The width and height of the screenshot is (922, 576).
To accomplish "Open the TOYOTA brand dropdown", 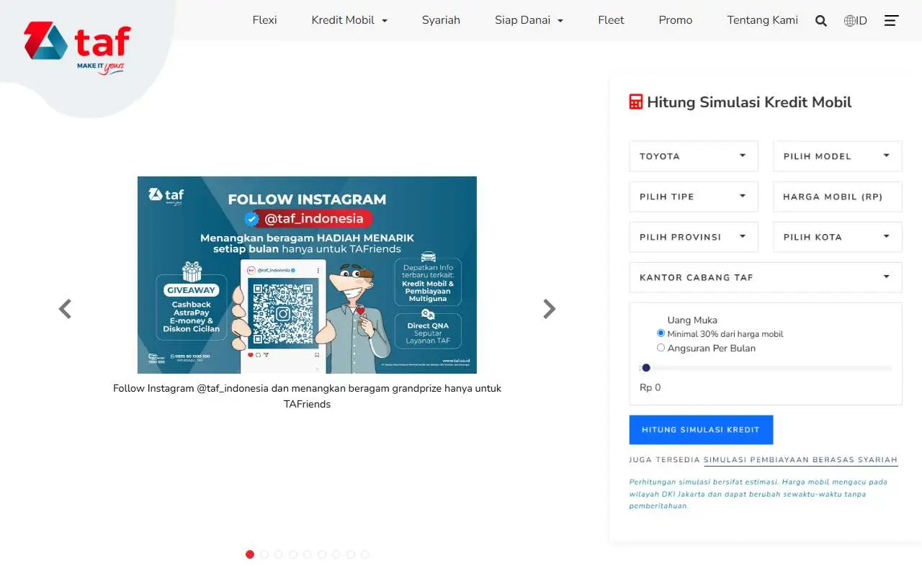I will pos(694,156).
